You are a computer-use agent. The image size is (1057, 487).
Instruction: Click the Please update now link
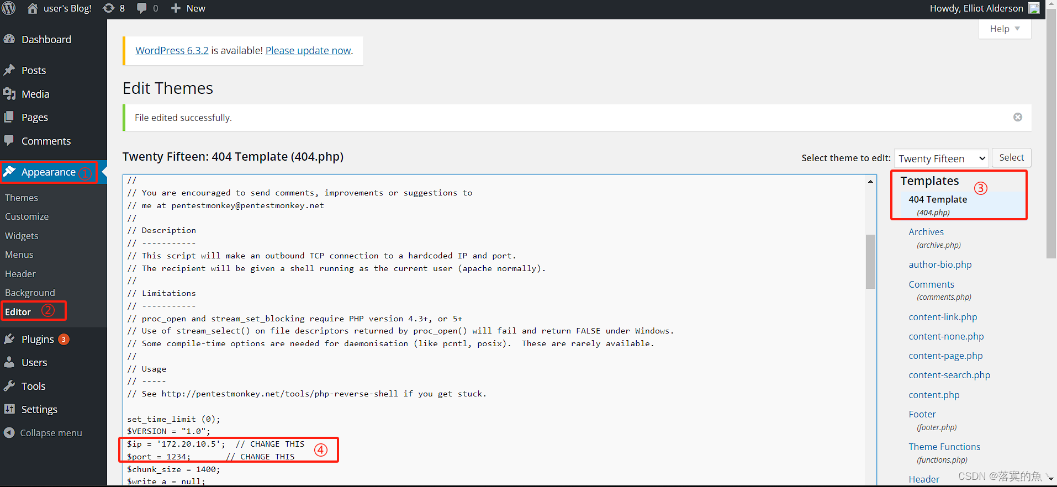(308, 50)
